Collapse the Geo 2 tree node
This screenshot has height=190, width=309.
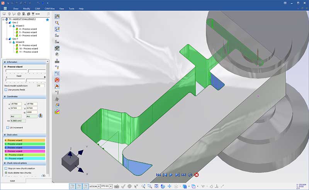point(6,22)
